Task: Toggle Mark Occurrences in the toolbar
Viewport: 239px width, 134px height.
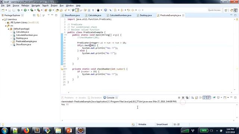Action: pos(77,10)
